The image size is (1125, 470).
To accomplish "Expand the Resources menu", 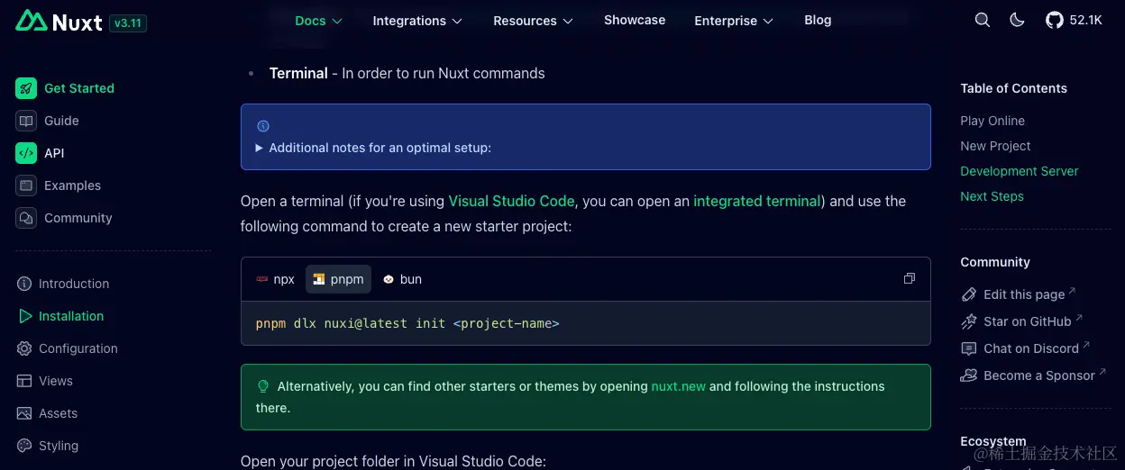I will tap(533, 21).
